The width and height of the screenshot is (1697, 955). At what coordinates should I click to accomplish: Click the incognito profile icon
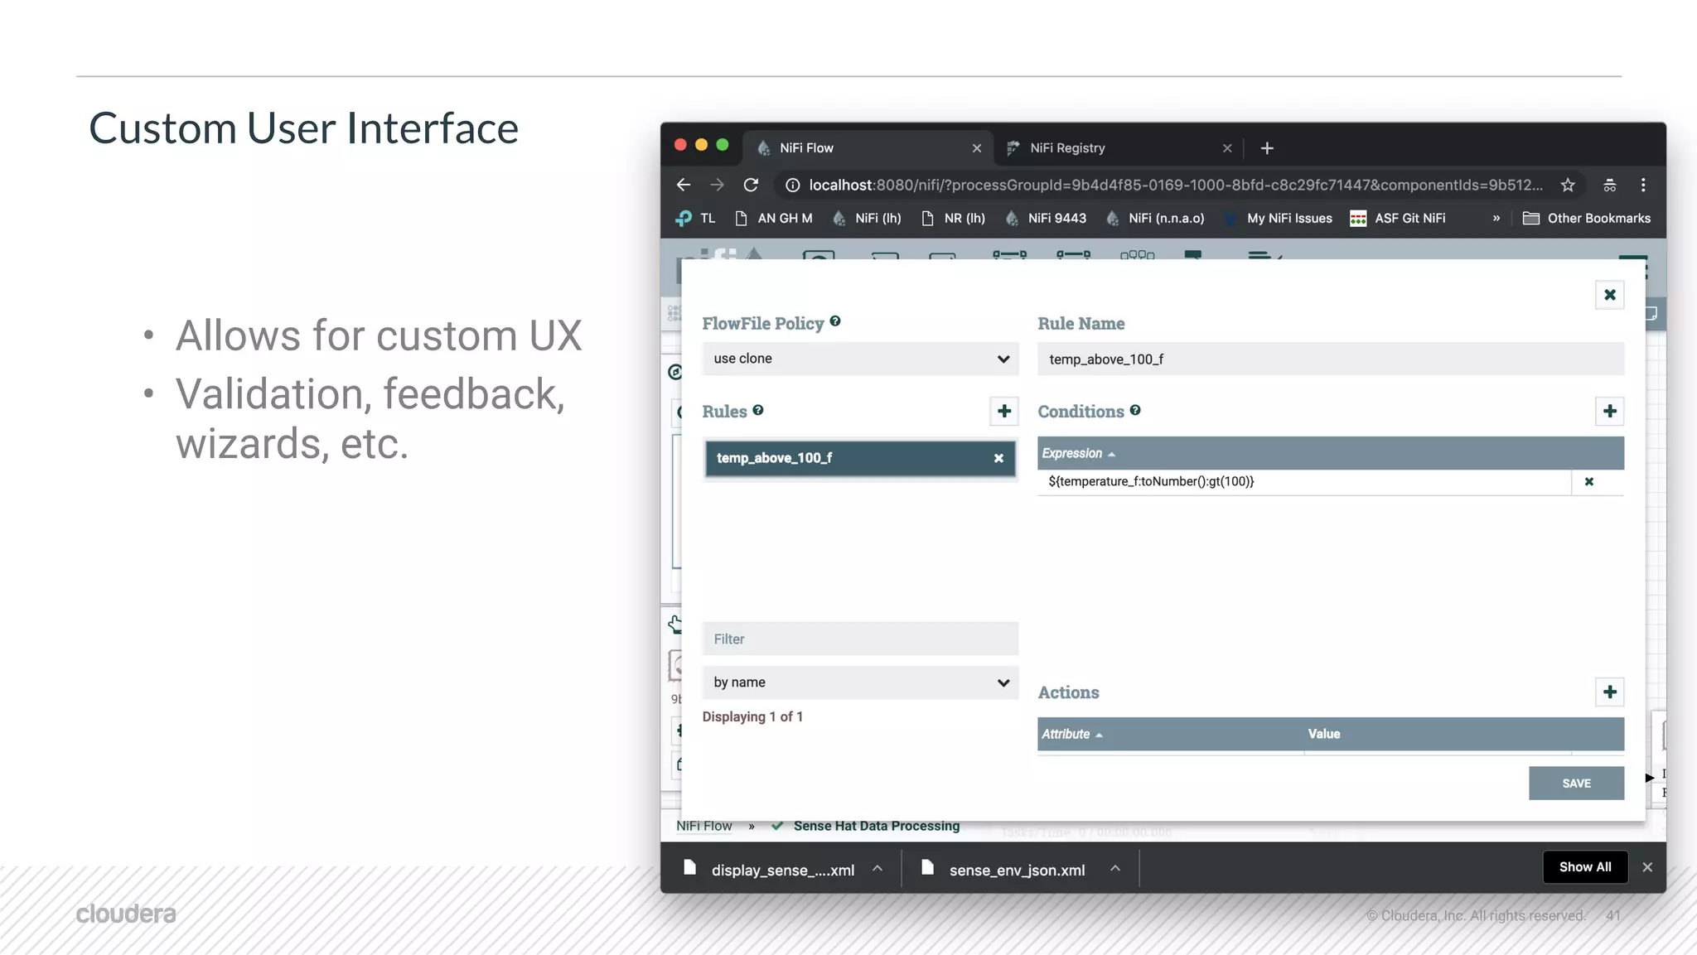click(x=1609, y=185)
